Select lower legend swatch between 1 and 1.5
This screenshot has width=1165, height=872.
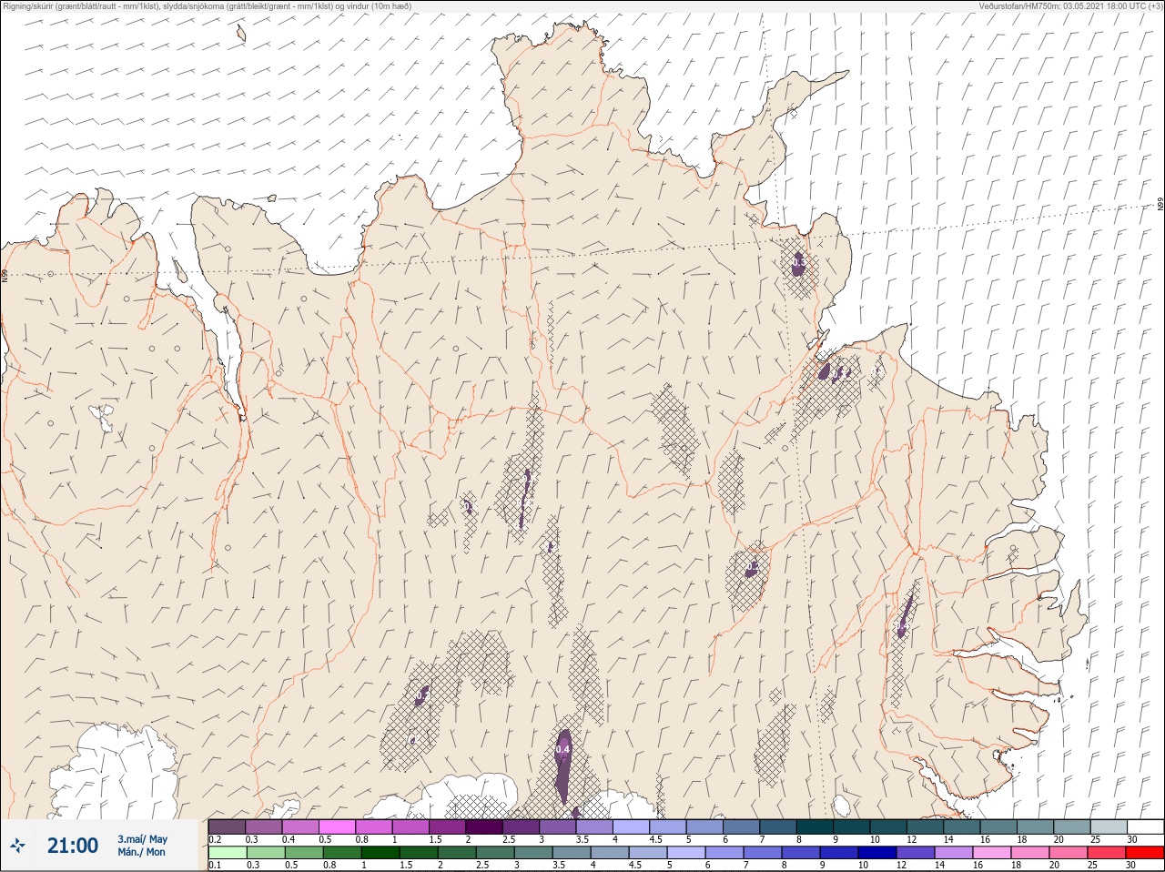tap(381, 853)
